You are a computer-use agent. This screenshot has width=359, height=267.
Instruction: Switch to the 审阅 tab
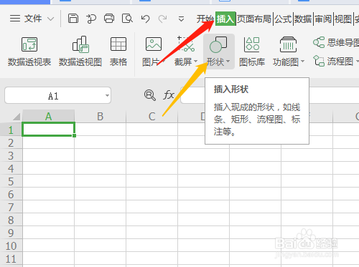pos(323,19)
